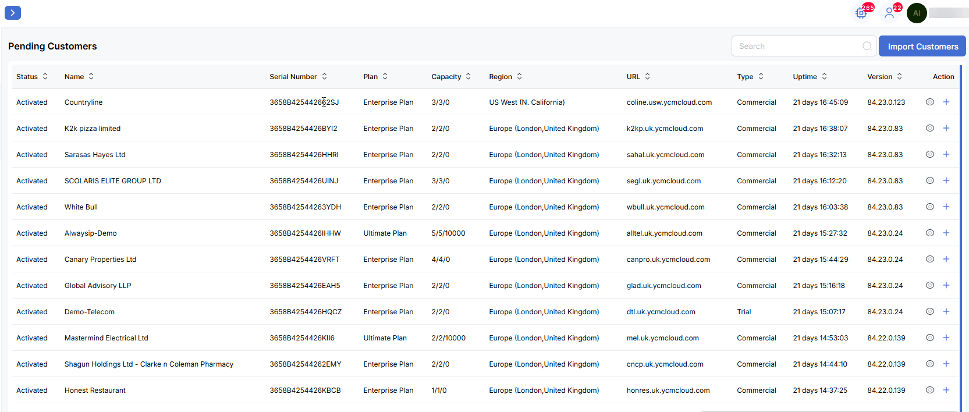This screenshot has height=412, width=969.
Task: Click the plus icon for Countryline
Action: [x=946, y=102]
